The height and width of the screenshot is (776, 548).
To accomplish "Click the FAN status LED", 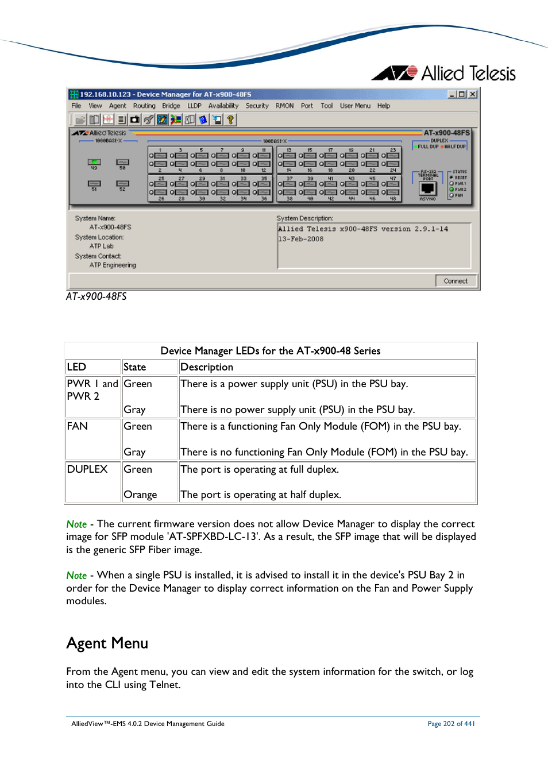I will point(451,195).
